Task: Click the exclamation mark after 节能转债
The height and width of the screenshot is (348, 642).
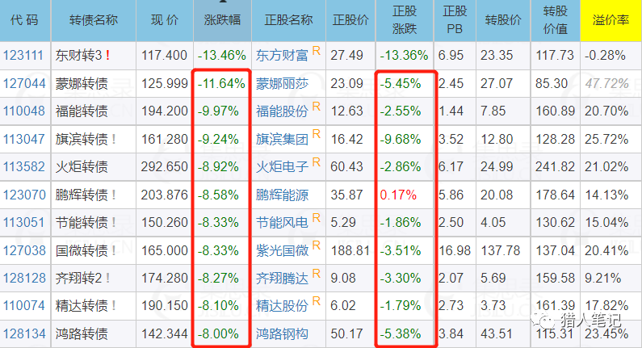Action: [x=113, y=222]
